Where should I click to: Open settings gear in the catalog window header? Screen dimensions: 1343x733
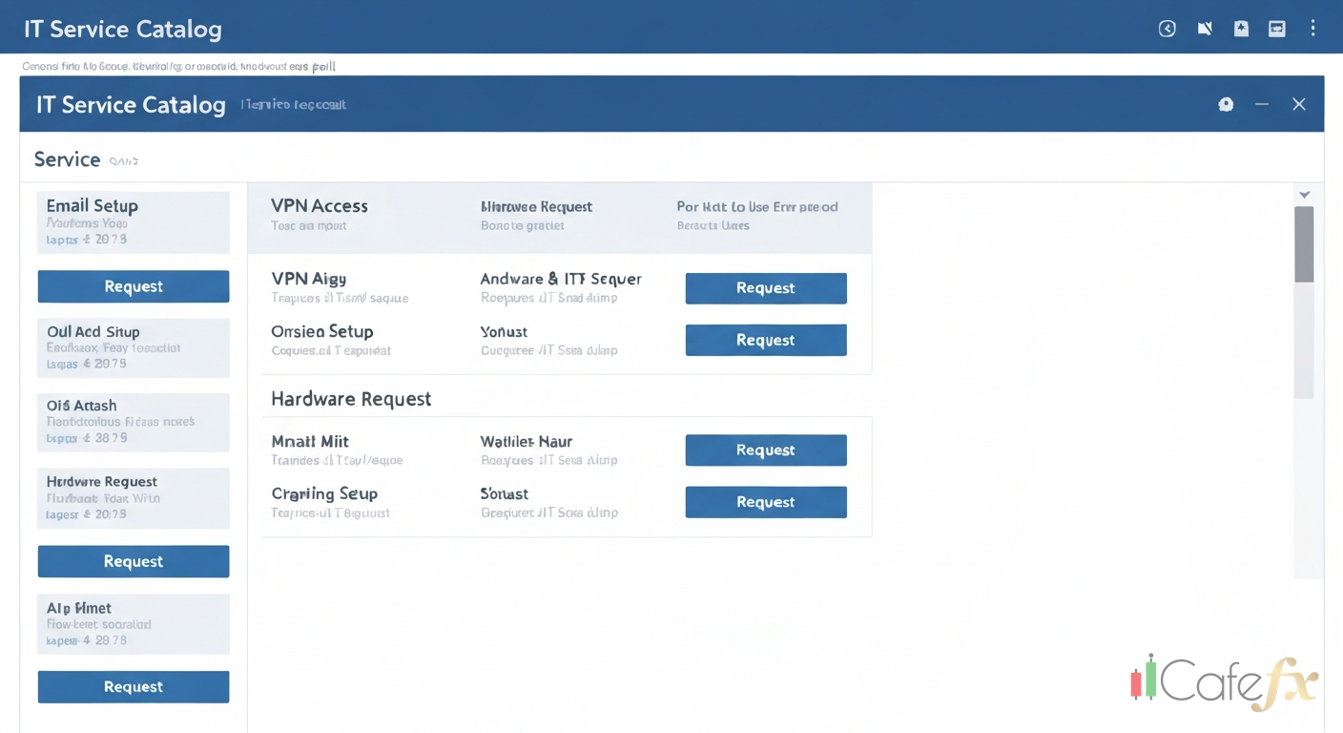(1226, 104)
